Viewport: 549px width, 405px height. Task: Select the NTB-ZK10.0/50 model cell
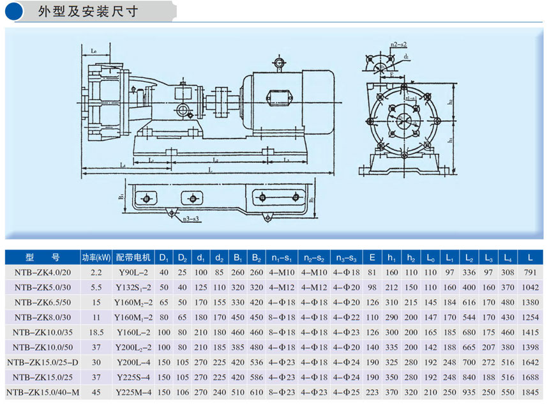point(42,347)
